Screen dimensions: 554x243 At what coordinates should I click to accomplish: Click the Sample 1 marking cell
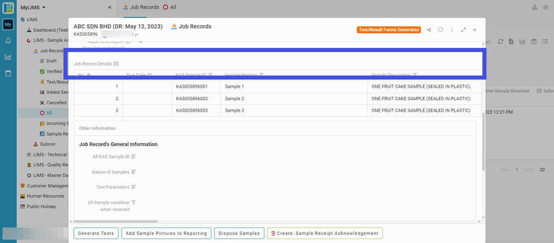[x=294, y=86]
